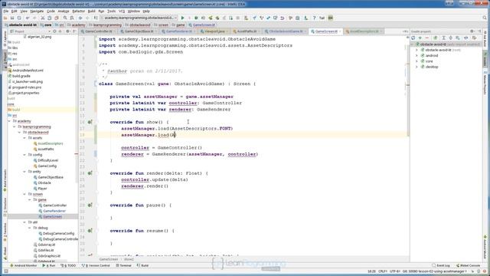Image resolution: width=490 pixels, height=276 pixels.
Task: Open the VCS menu
Action: click(x=122, y=11)
